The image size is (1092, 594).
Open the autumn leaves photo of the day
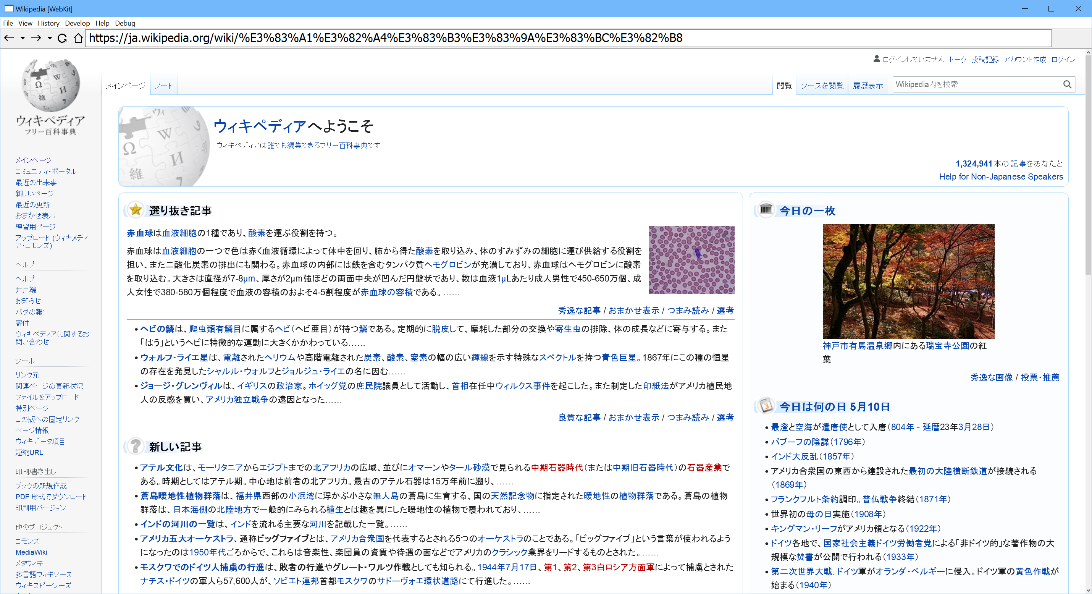pos(908,281)
